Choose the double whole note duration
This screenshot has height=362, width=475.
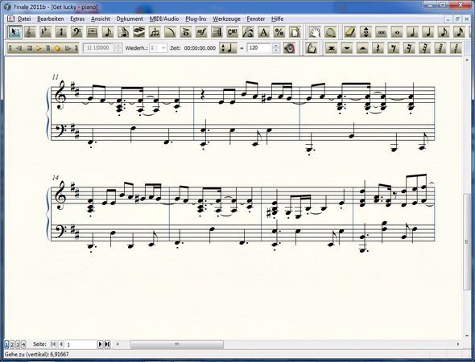pos(382,32)
